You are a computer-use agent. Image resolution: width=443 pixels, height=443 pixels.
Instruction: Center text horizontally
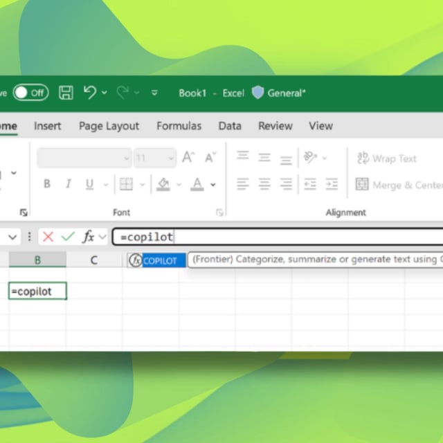pos(264,184)
